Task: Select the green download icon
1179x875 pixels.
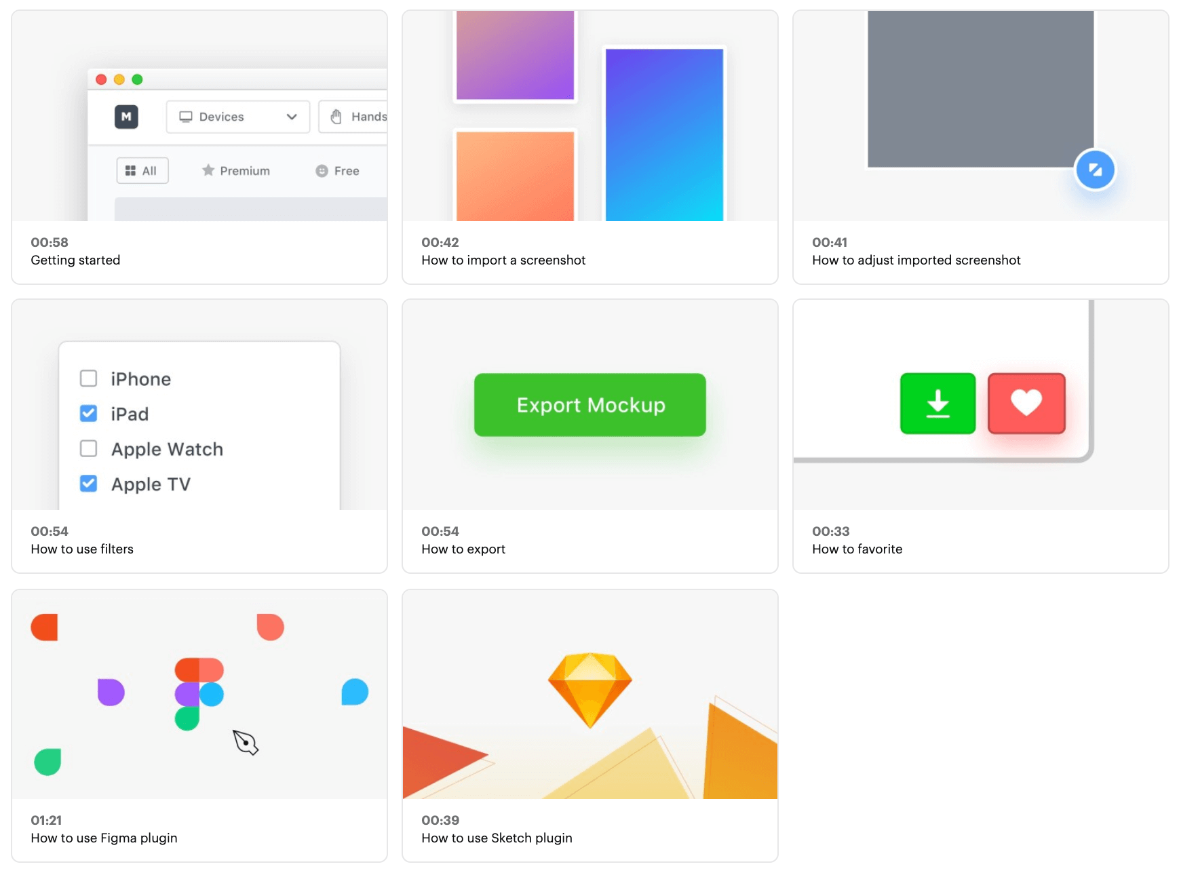Action: [938, 404]
